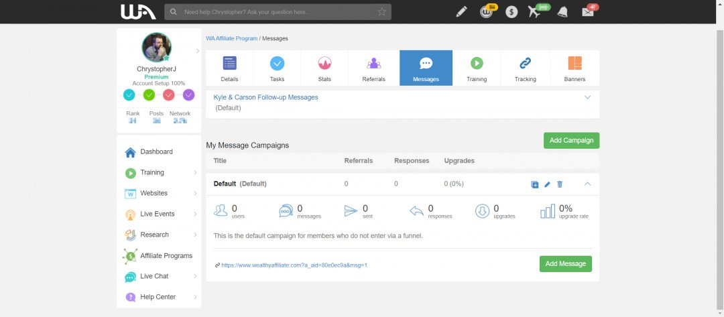
Task: Expand the Training sidebar submenu arrow
Action: (195, 172)
